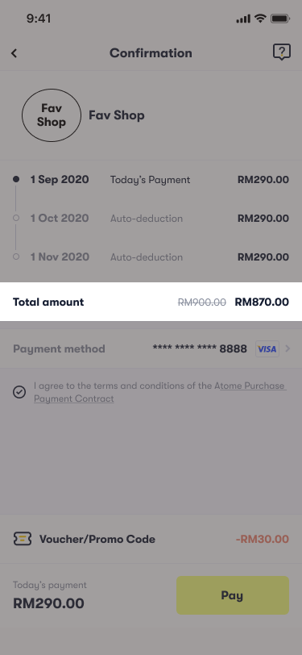Click the yellow Pay button

click(233, 595)
